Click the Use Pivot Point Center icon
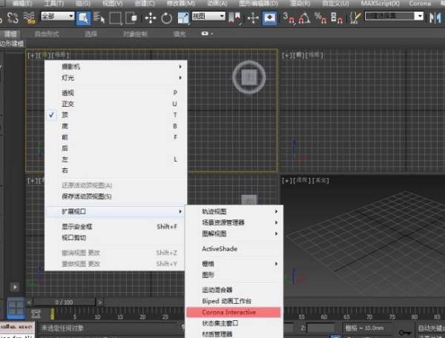445x338 pixels. 234,18
